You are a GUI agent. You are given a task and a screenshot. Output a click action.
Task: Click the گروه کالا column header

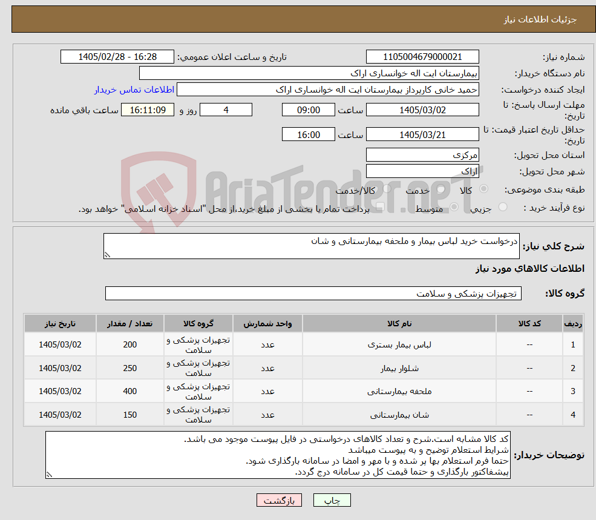pos(198,324)
